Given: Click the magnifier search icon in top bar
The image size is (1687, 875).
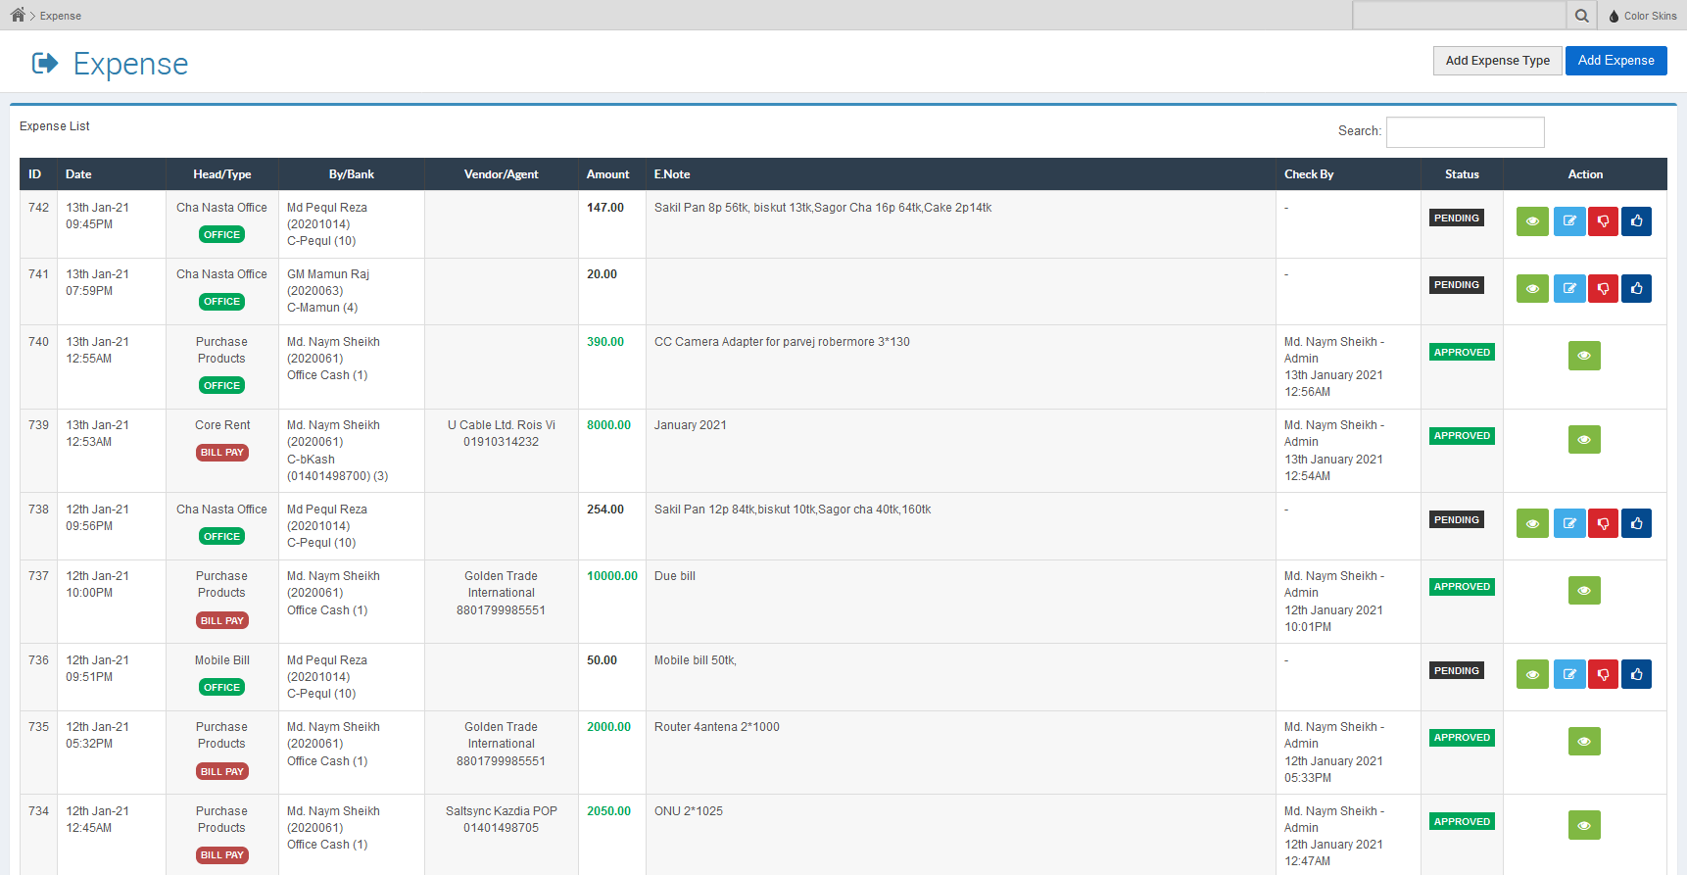Looking at the screenshot, I should 1581,16.
